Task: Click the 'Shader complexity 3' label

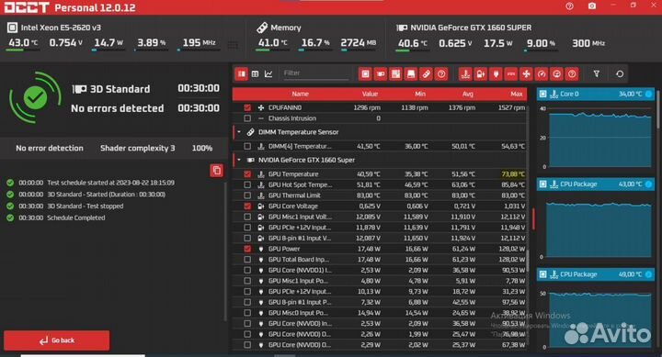Action: pyautogui.click(x=138, y=148)
